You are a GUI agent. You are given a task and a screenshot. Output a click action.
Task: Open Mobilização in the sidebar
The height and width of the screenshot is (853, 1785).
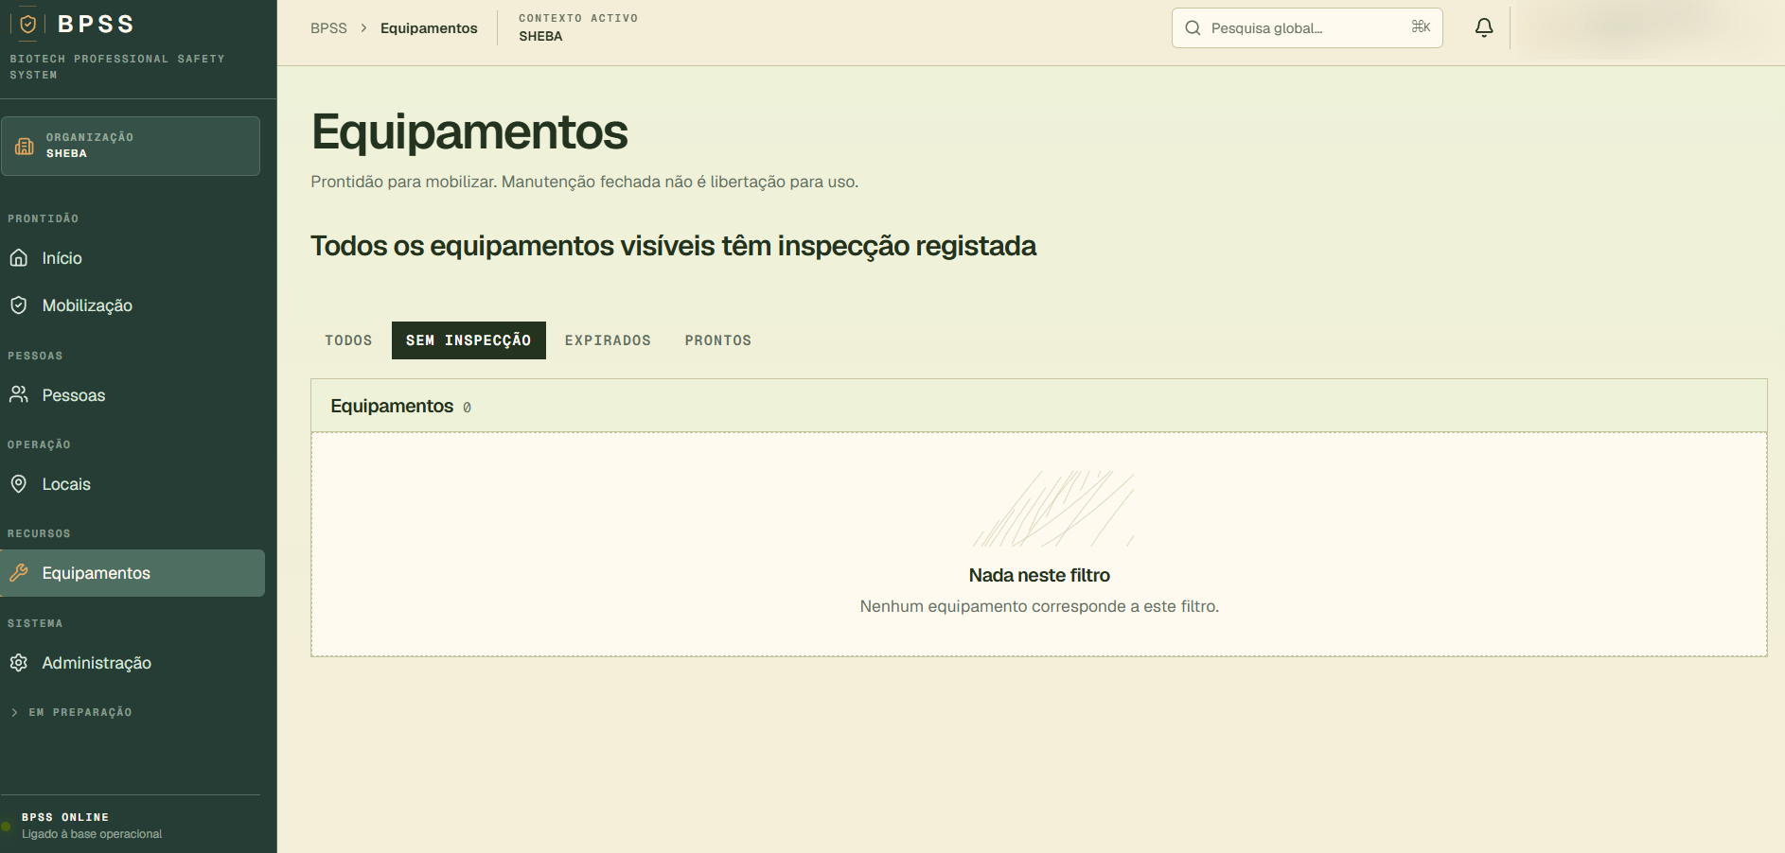tap(133, 305)
